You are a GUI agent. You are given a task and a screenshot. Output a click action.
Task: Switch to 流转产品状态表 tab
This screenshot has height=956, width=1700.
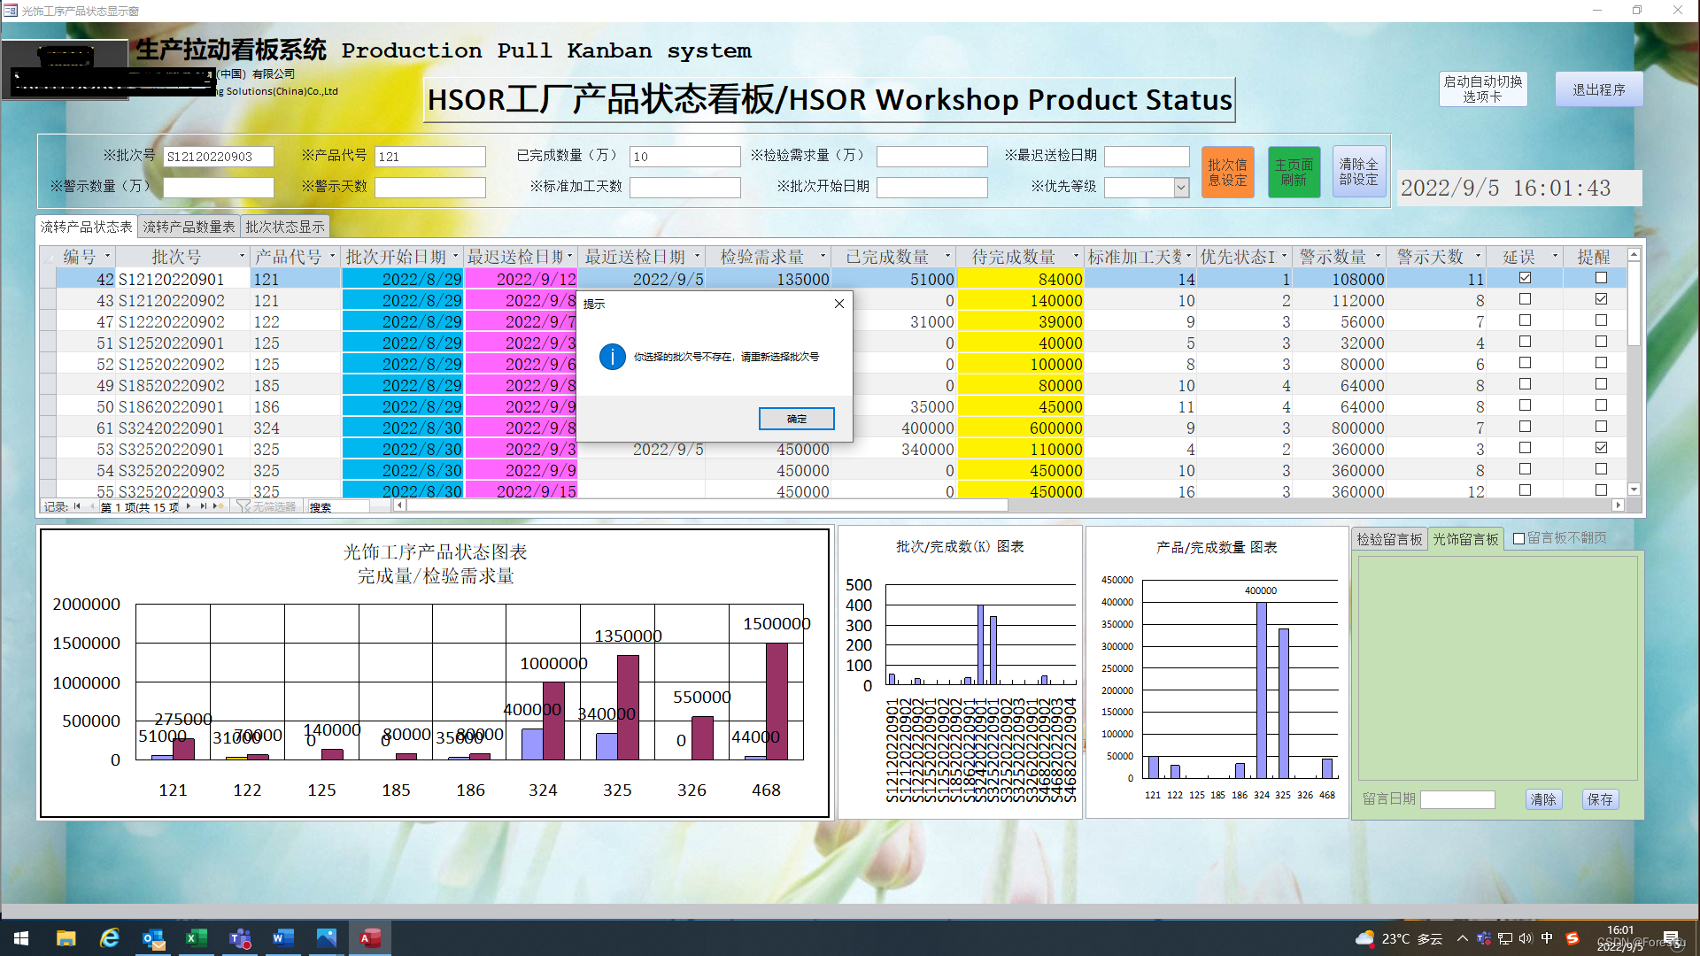[x=87, y=227]
